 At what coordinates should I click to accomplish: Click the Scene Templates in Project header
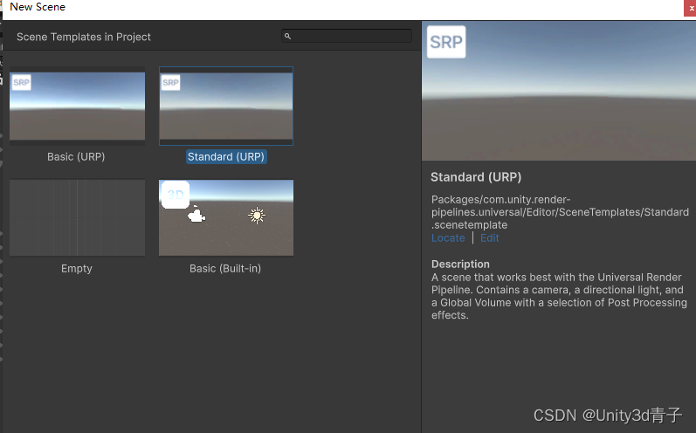tap(84, 37)
